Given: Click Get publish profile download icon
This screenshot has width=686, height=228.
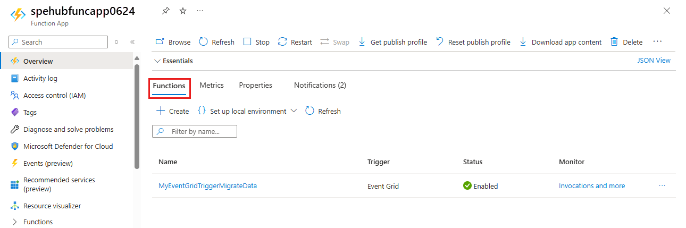Looking at the screenshot, I should coord(362,42).
